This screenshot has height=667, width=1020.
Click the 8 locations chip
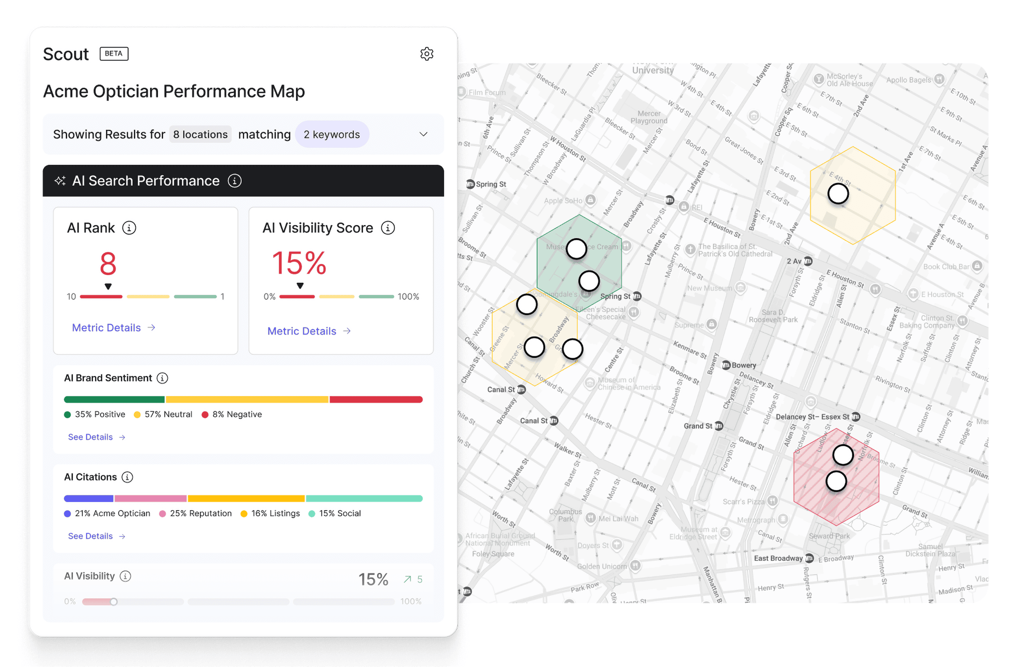pyautogui.click(x=200, y=134)
